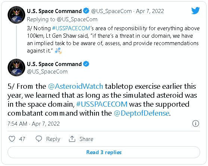Click the reply speech bubble icon

click(x=39, y=139)
